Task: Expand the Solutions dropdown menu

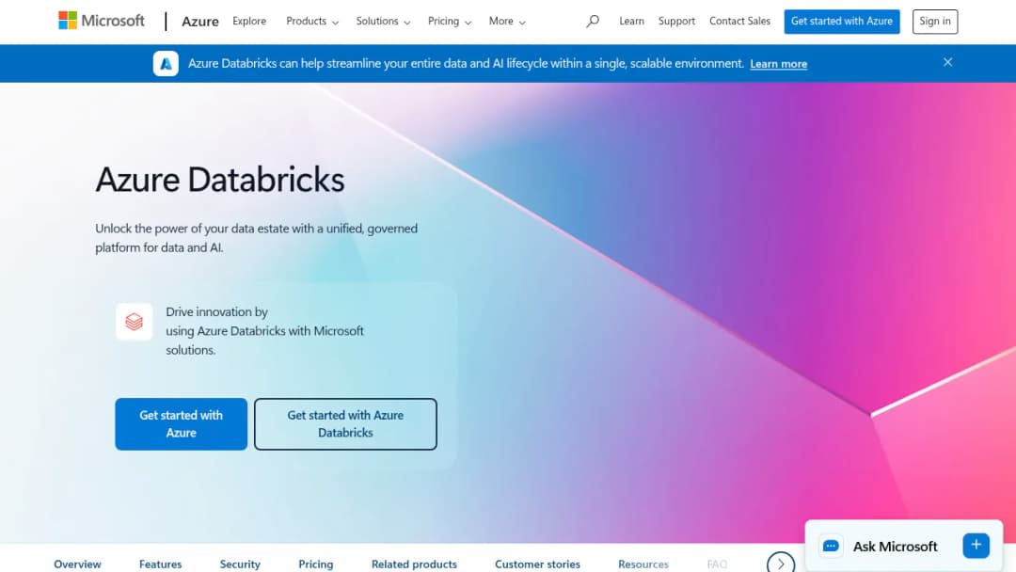Action: click(383, 22)
